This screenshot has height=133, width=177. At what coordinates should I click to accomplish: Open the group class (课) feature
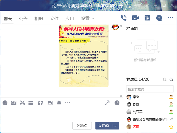coord(147,18)
